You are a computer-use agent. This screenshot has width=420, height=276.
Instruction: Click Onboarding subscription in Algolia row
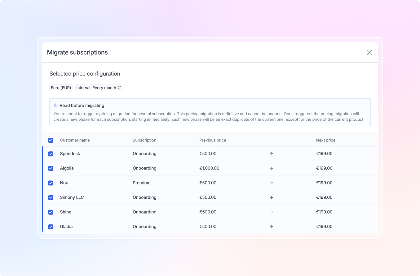[x=144, y=168]
